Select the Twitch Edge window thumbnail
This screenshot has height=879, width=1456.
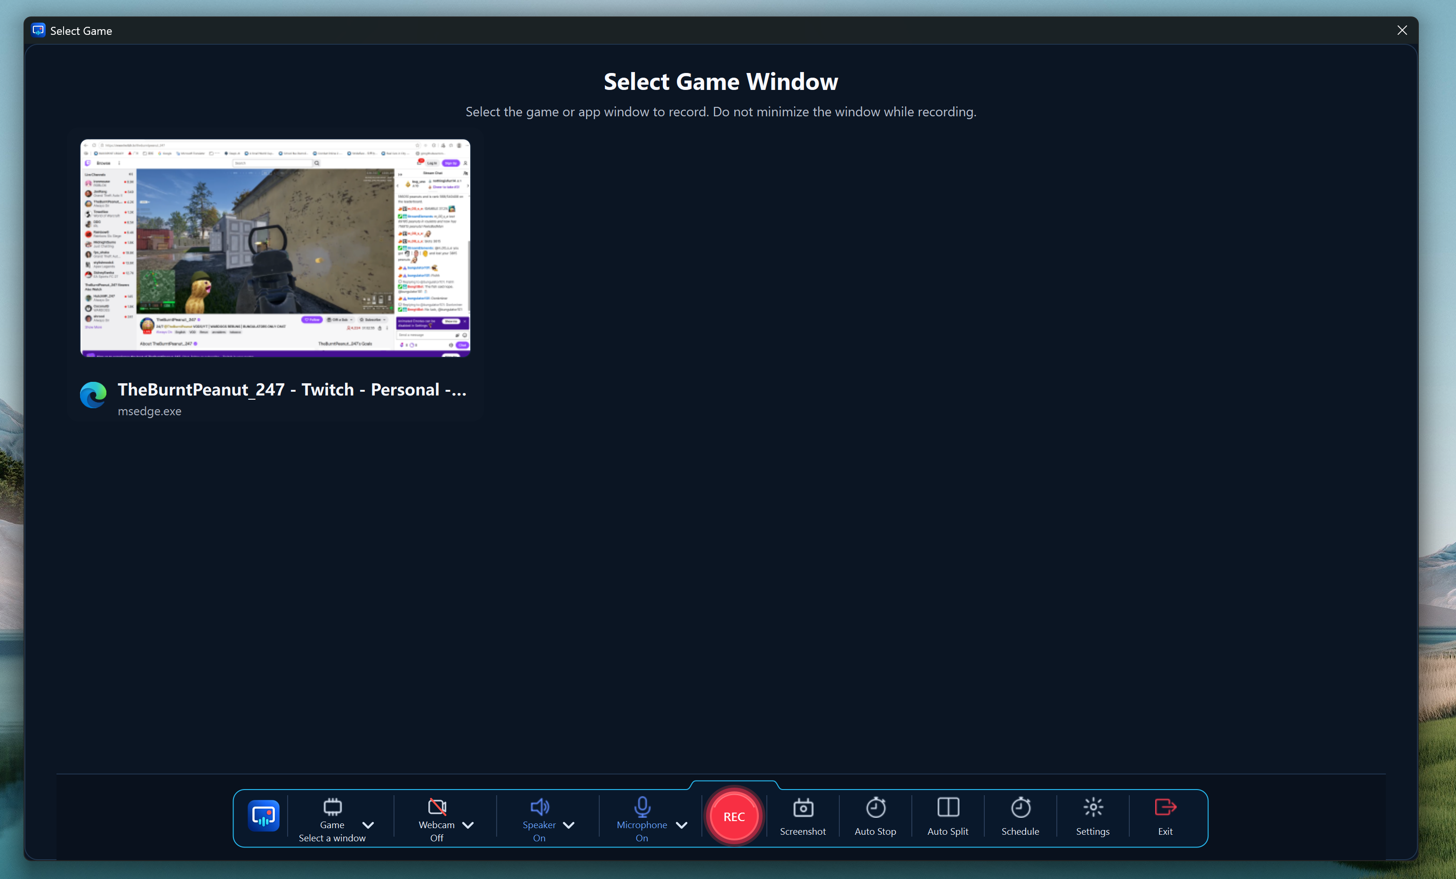coord(275,248)
